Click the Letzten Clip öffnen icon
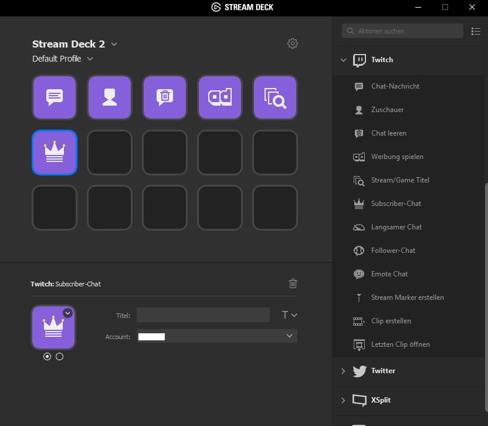Screen dimensions: 488x426 point(359,344)
